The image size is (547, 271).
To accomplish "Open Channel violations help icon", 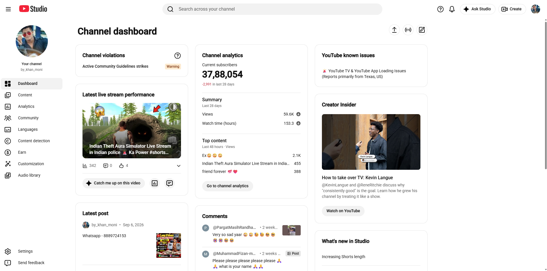I will pyautogui.click(x=178, y=56).
